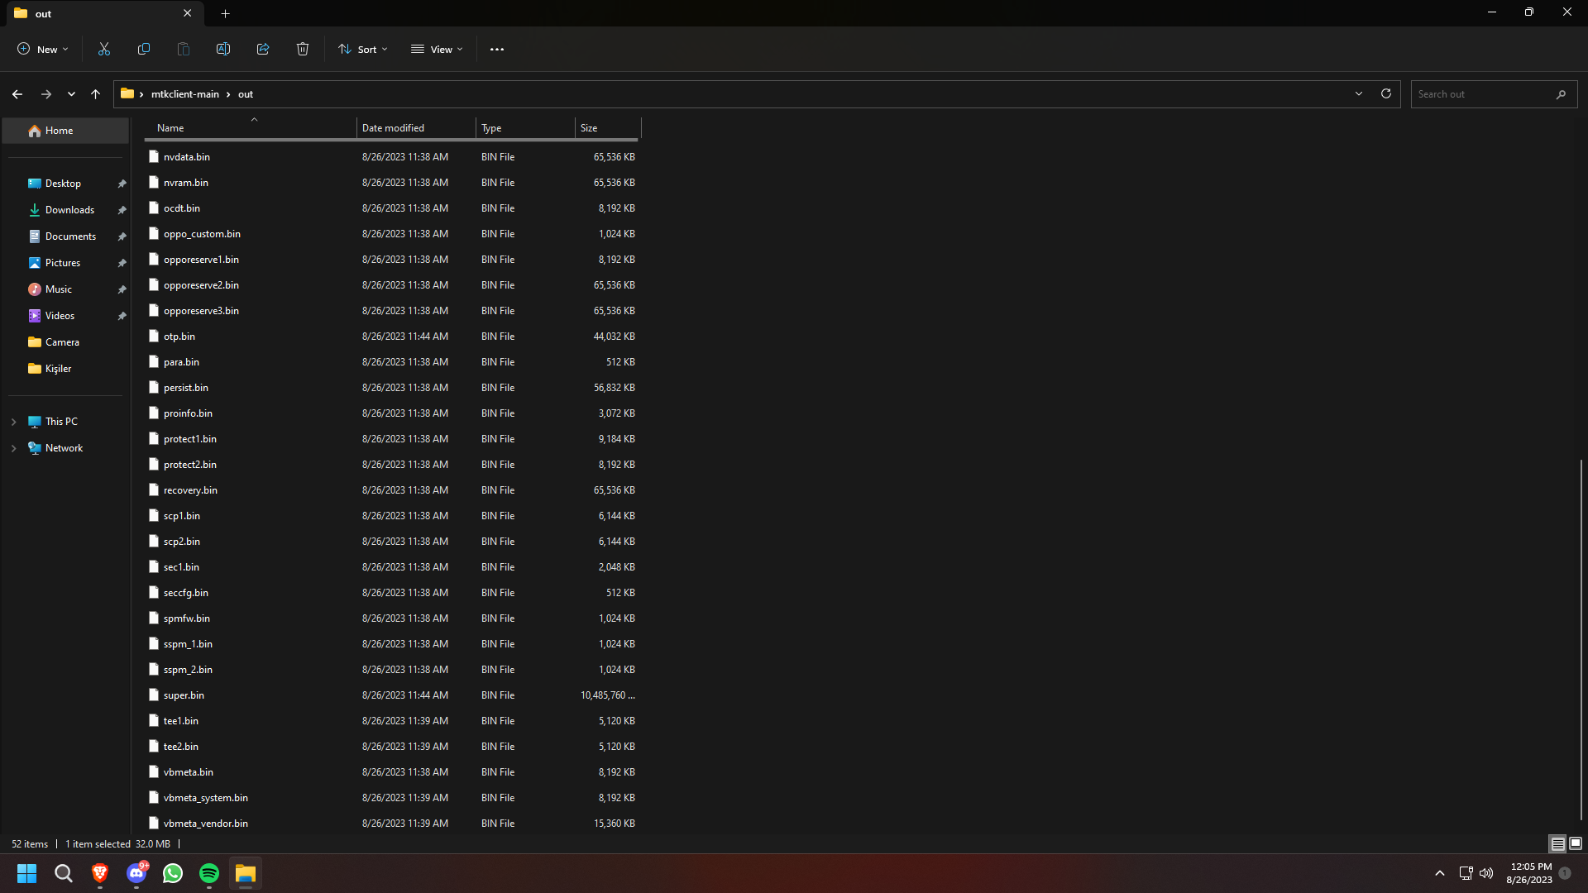1588x893 pixels.
Task: Sort files by Date modified column
Action: tap(394, 128)
